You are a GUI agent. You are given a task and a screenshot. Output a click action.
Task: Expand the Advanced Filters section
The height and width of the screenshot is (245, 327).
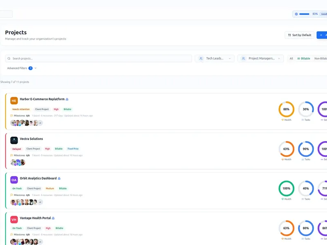click(22, 68)
